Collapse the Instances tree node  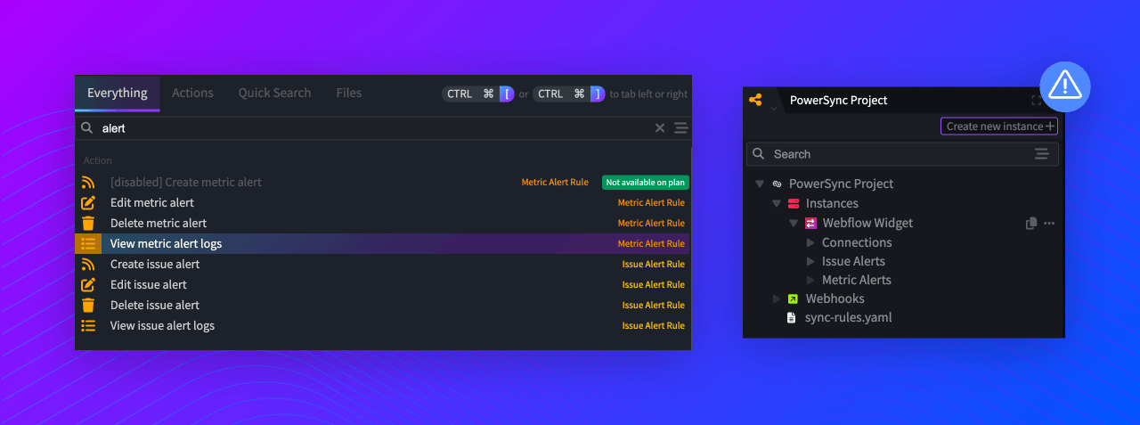pyautogui.click(x=777, y=204)
